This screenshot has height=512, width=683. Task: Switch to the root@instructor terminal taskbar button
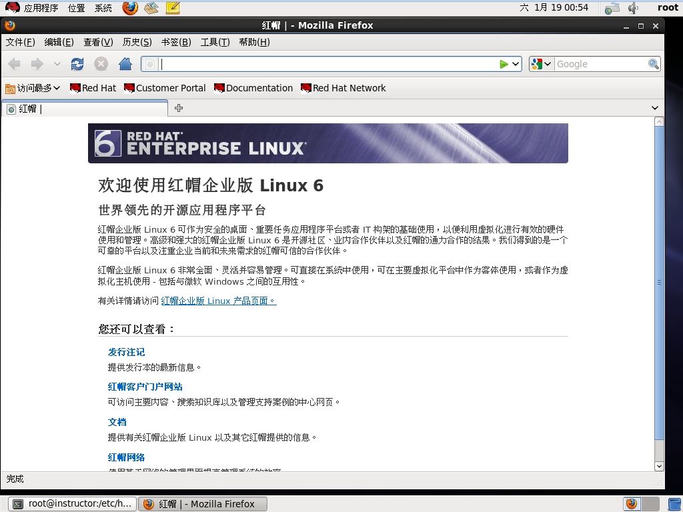(73, 504)
